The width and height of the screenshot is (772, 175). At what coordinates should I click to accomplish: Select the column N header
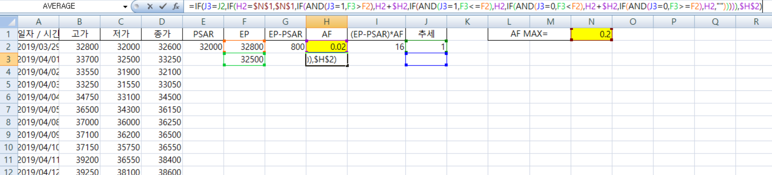tap(591, 21)
